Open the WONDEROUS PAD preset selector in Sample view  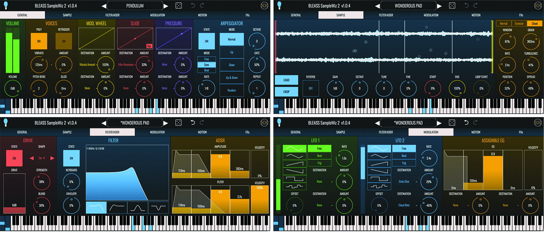pyautogui.click(x=409, y=6)
